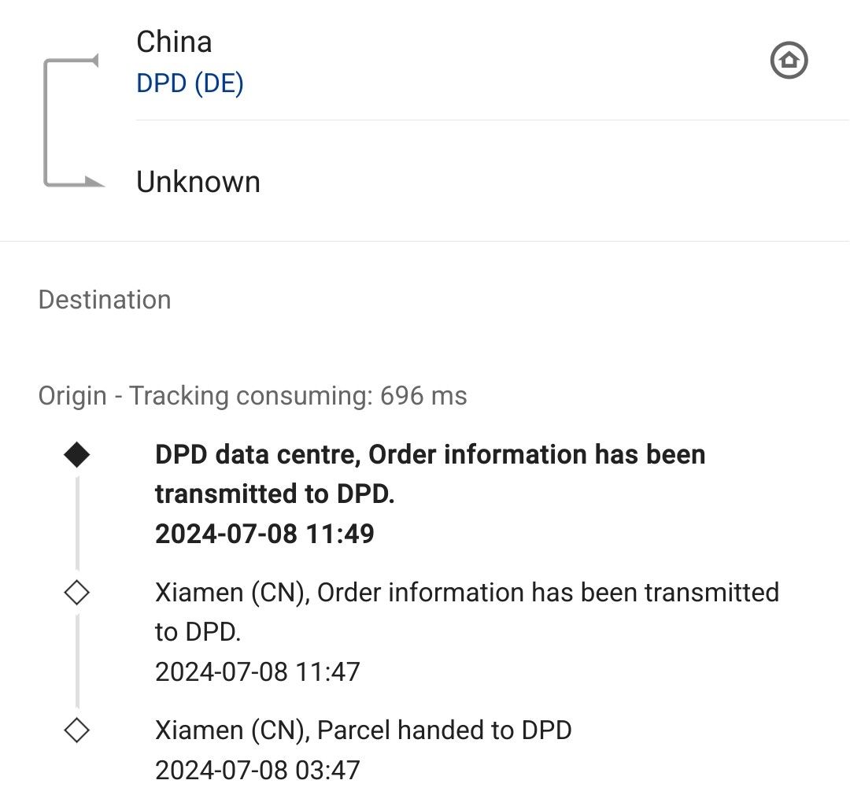The width and height of the screenshot is (850, 806).
Task: Click the 2024-07-08 11:47 timestamp
Action: click(257, 672)
